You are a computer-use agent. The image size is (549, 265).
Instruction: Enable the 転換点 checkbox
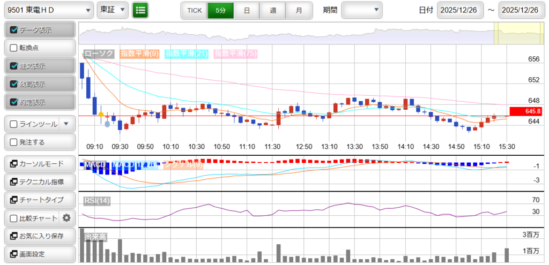[x=14, y=48]
